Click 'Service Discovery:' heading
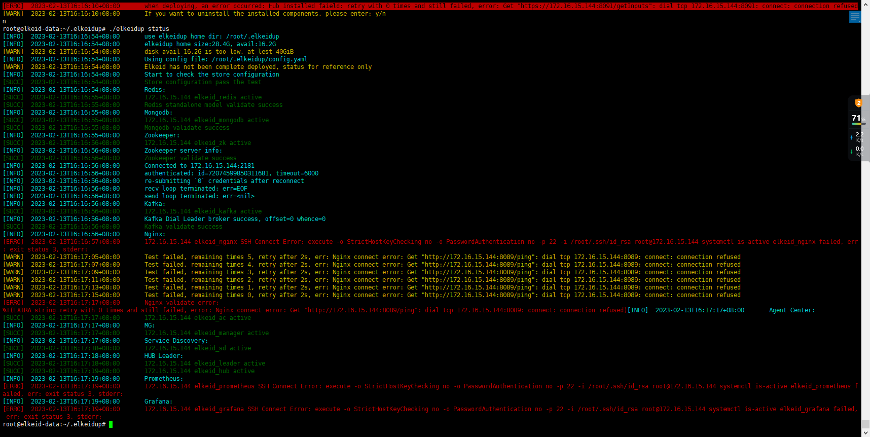This screenshot has height=437, width=870. (x=176, y=341)
